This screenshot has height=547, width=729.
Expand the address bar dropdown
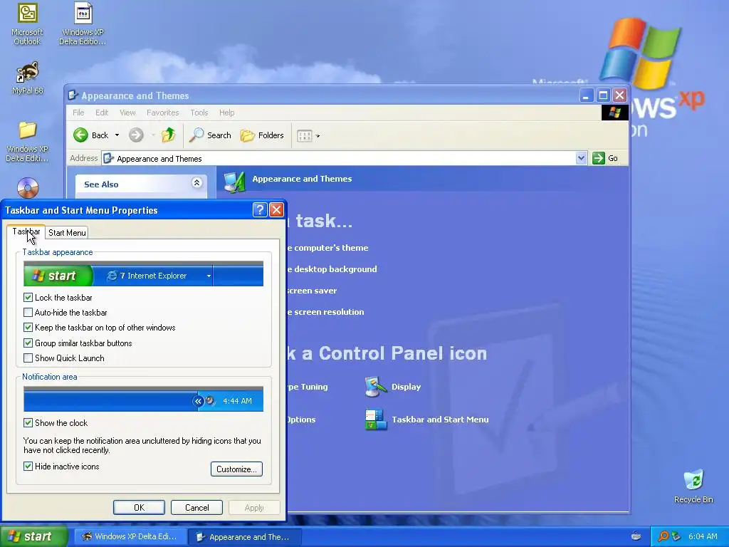[581, 158]
